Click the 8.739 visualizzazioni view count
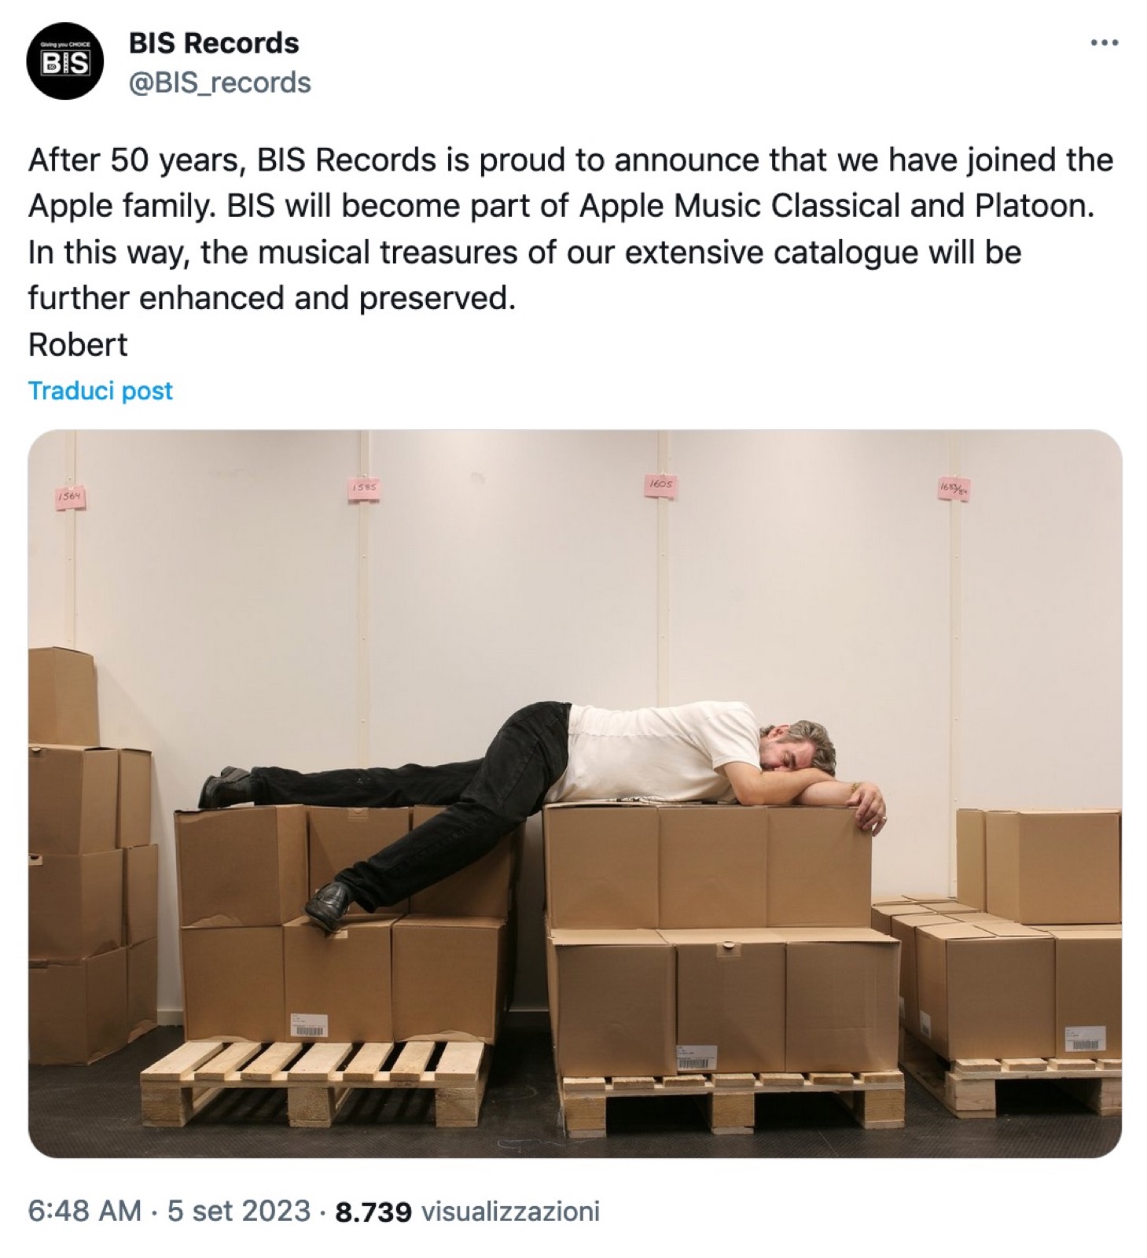Viewport: 1147px width, 1258px height. [467, 1211]
